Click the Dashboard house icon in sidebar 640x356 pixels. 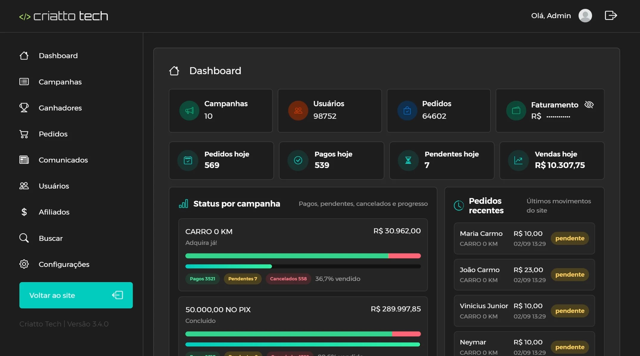(x=24, y=56)
